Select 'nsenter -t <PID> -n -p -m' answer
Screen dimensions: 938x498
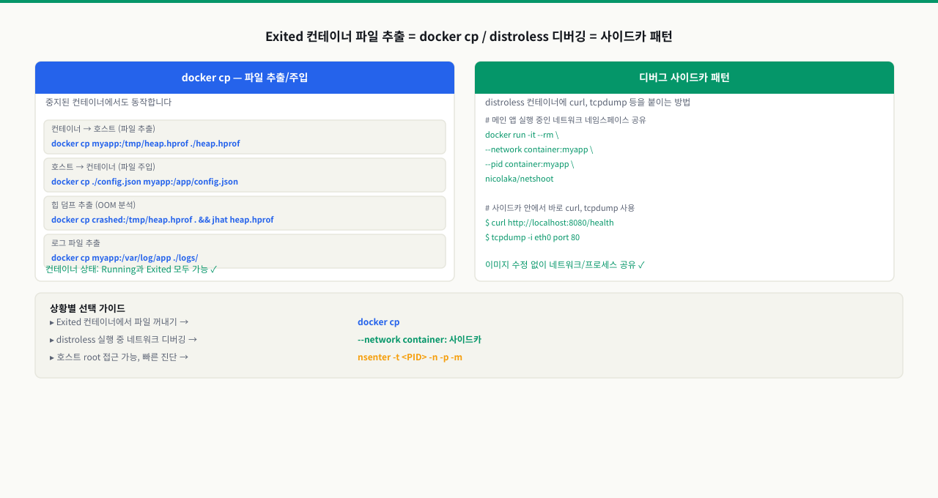410,357
